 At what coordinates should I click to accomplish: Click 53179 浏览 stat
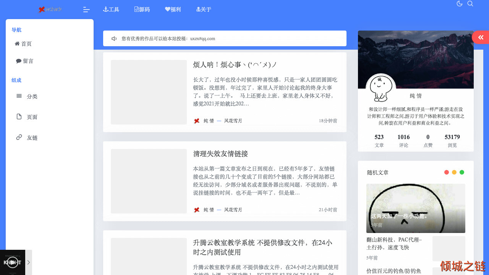pyautogui.click(x=452, y=141)
